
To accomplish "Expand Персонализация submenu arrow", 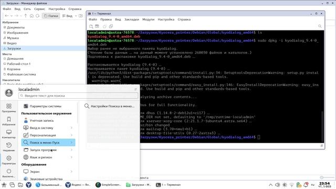I will [x=71, y=135].
